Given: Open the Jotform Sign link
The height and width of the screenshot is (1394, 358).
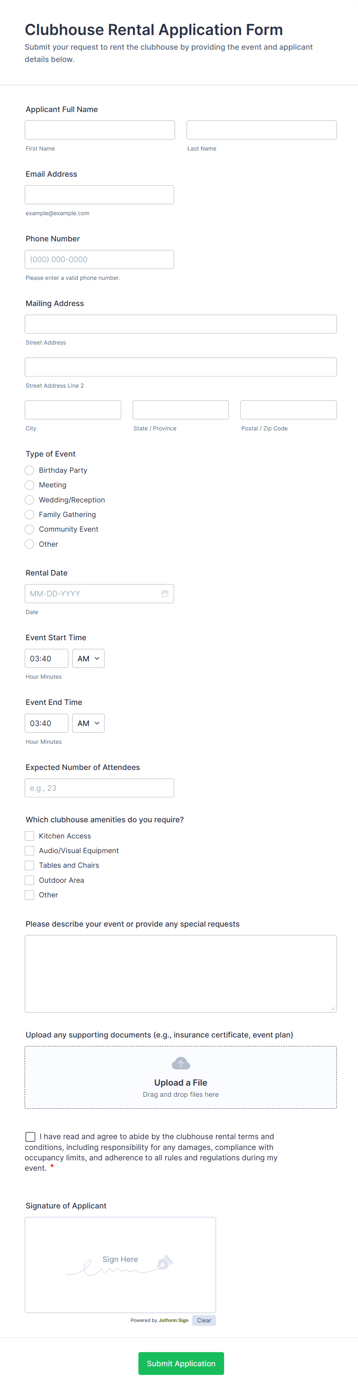Looking at the screenshot, I should pyautogui.click(x=173, y=1320).
